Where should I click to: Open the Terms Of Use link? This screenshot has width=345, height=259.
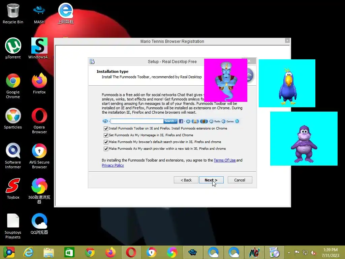point(225,160)
